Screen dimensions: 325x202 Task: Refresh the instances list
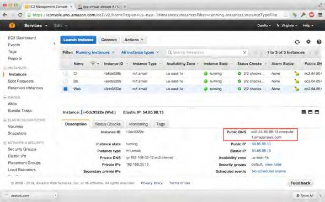pos(297,42)
